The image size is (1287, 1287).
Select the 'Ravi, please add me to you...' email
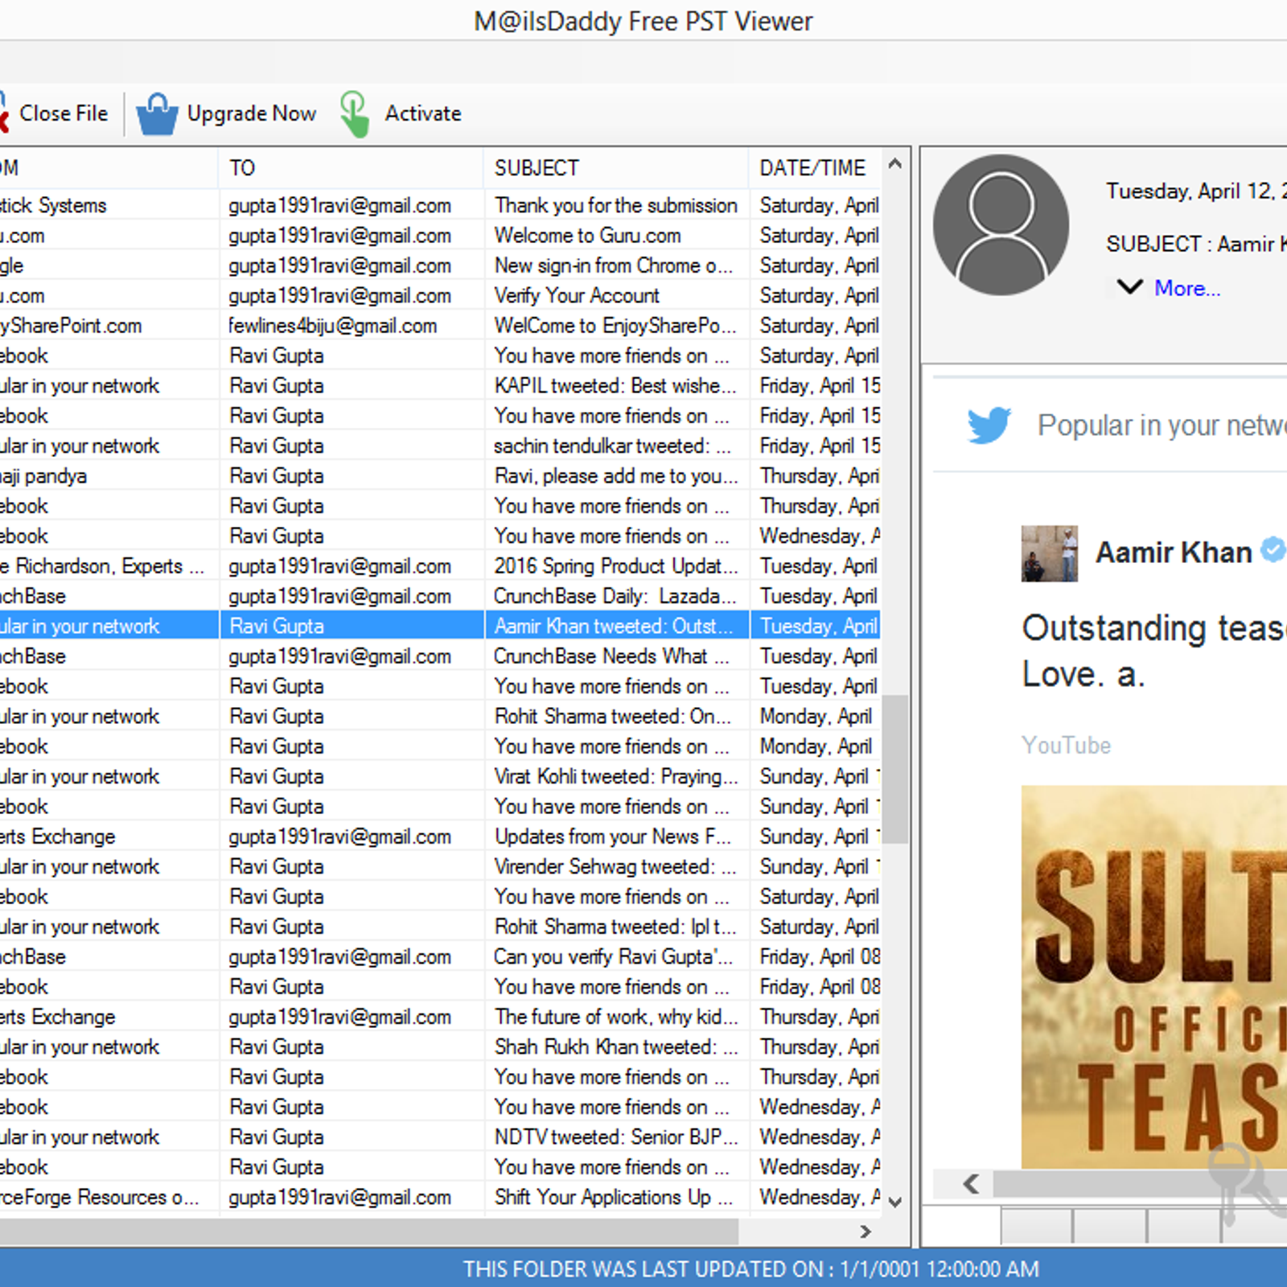tap(440, 475)
